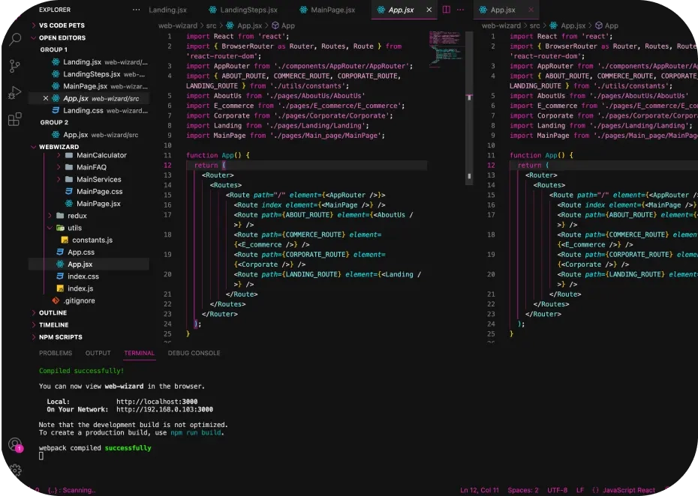Click the Split Editor icon
698x496 pixels.
pos(446,10)
